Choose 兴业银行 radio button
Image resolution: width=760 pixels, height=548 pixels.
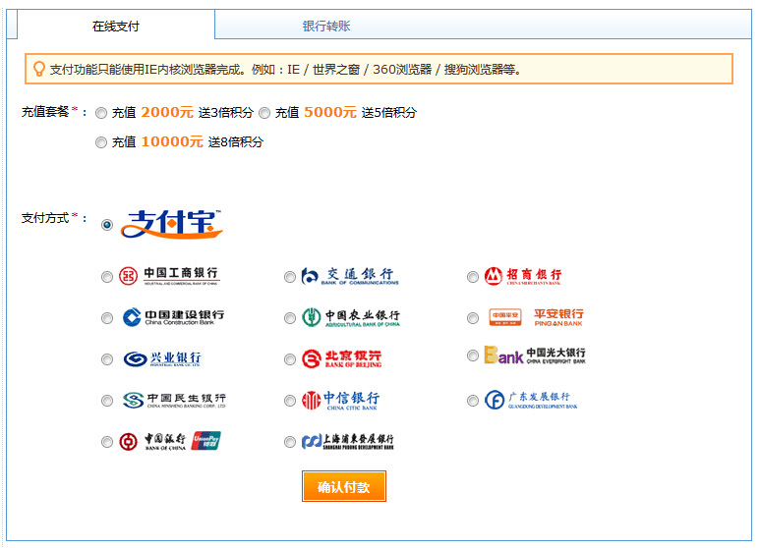(x=107, y=359)
